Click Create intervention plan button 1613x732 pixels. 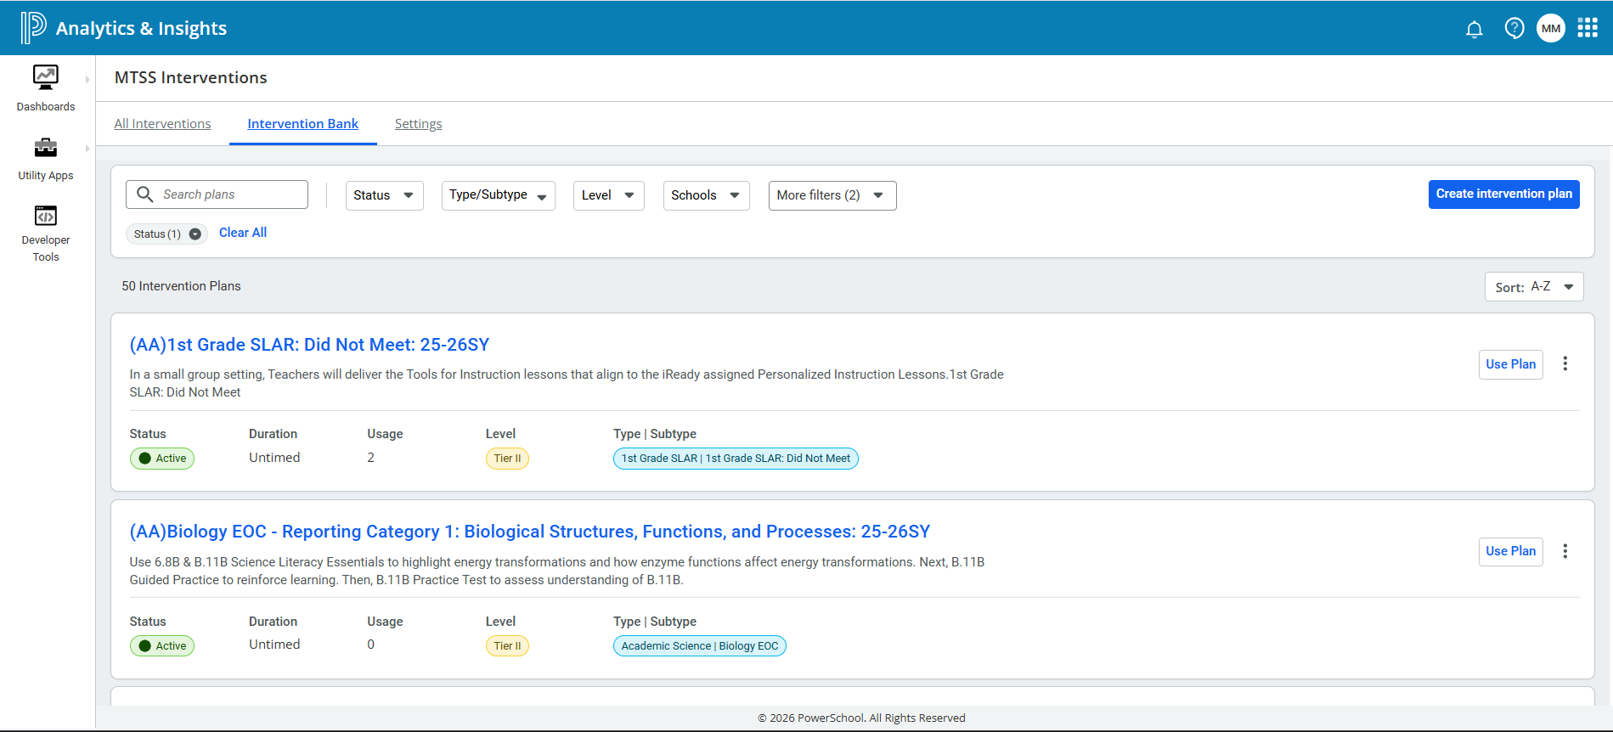coord(1504,194)
